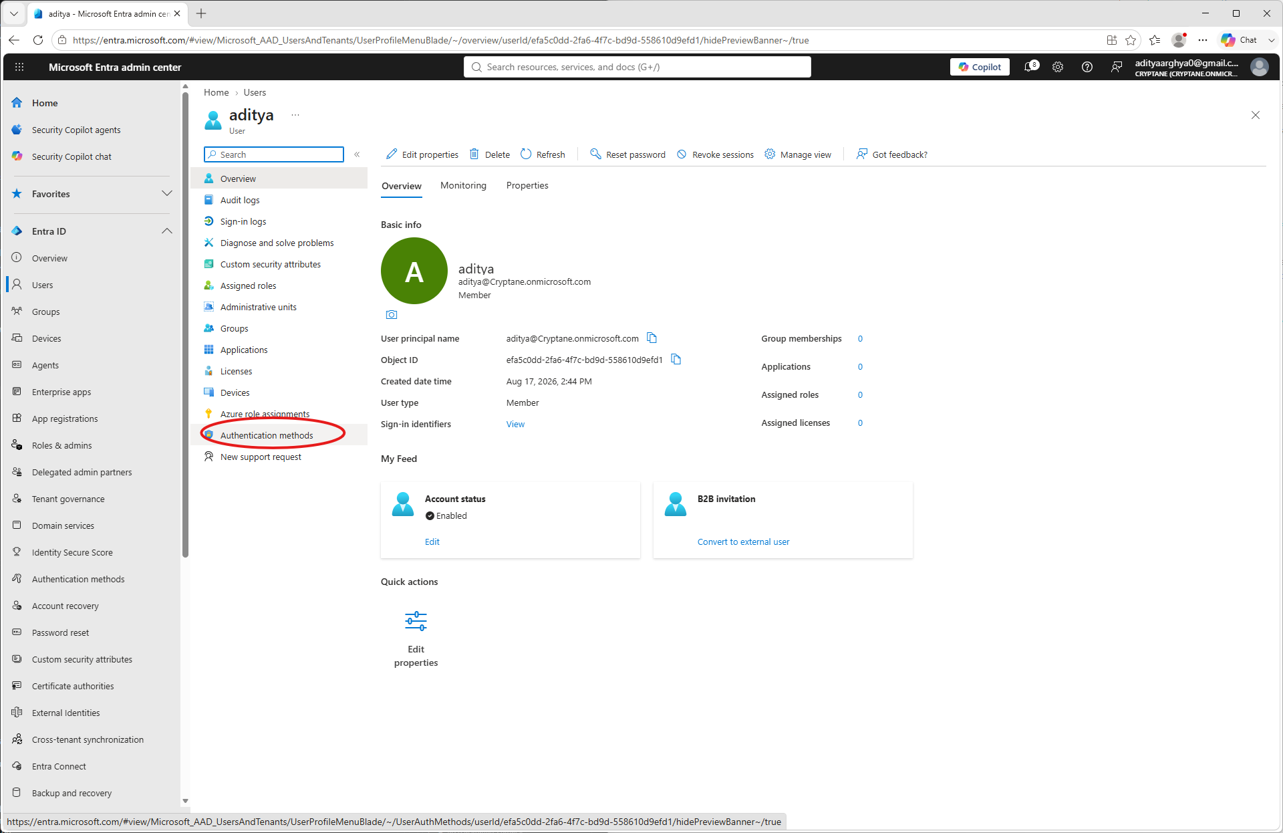Click Edit link under Account status
Screen dimensions: 1283x833
tap(432, 542)
